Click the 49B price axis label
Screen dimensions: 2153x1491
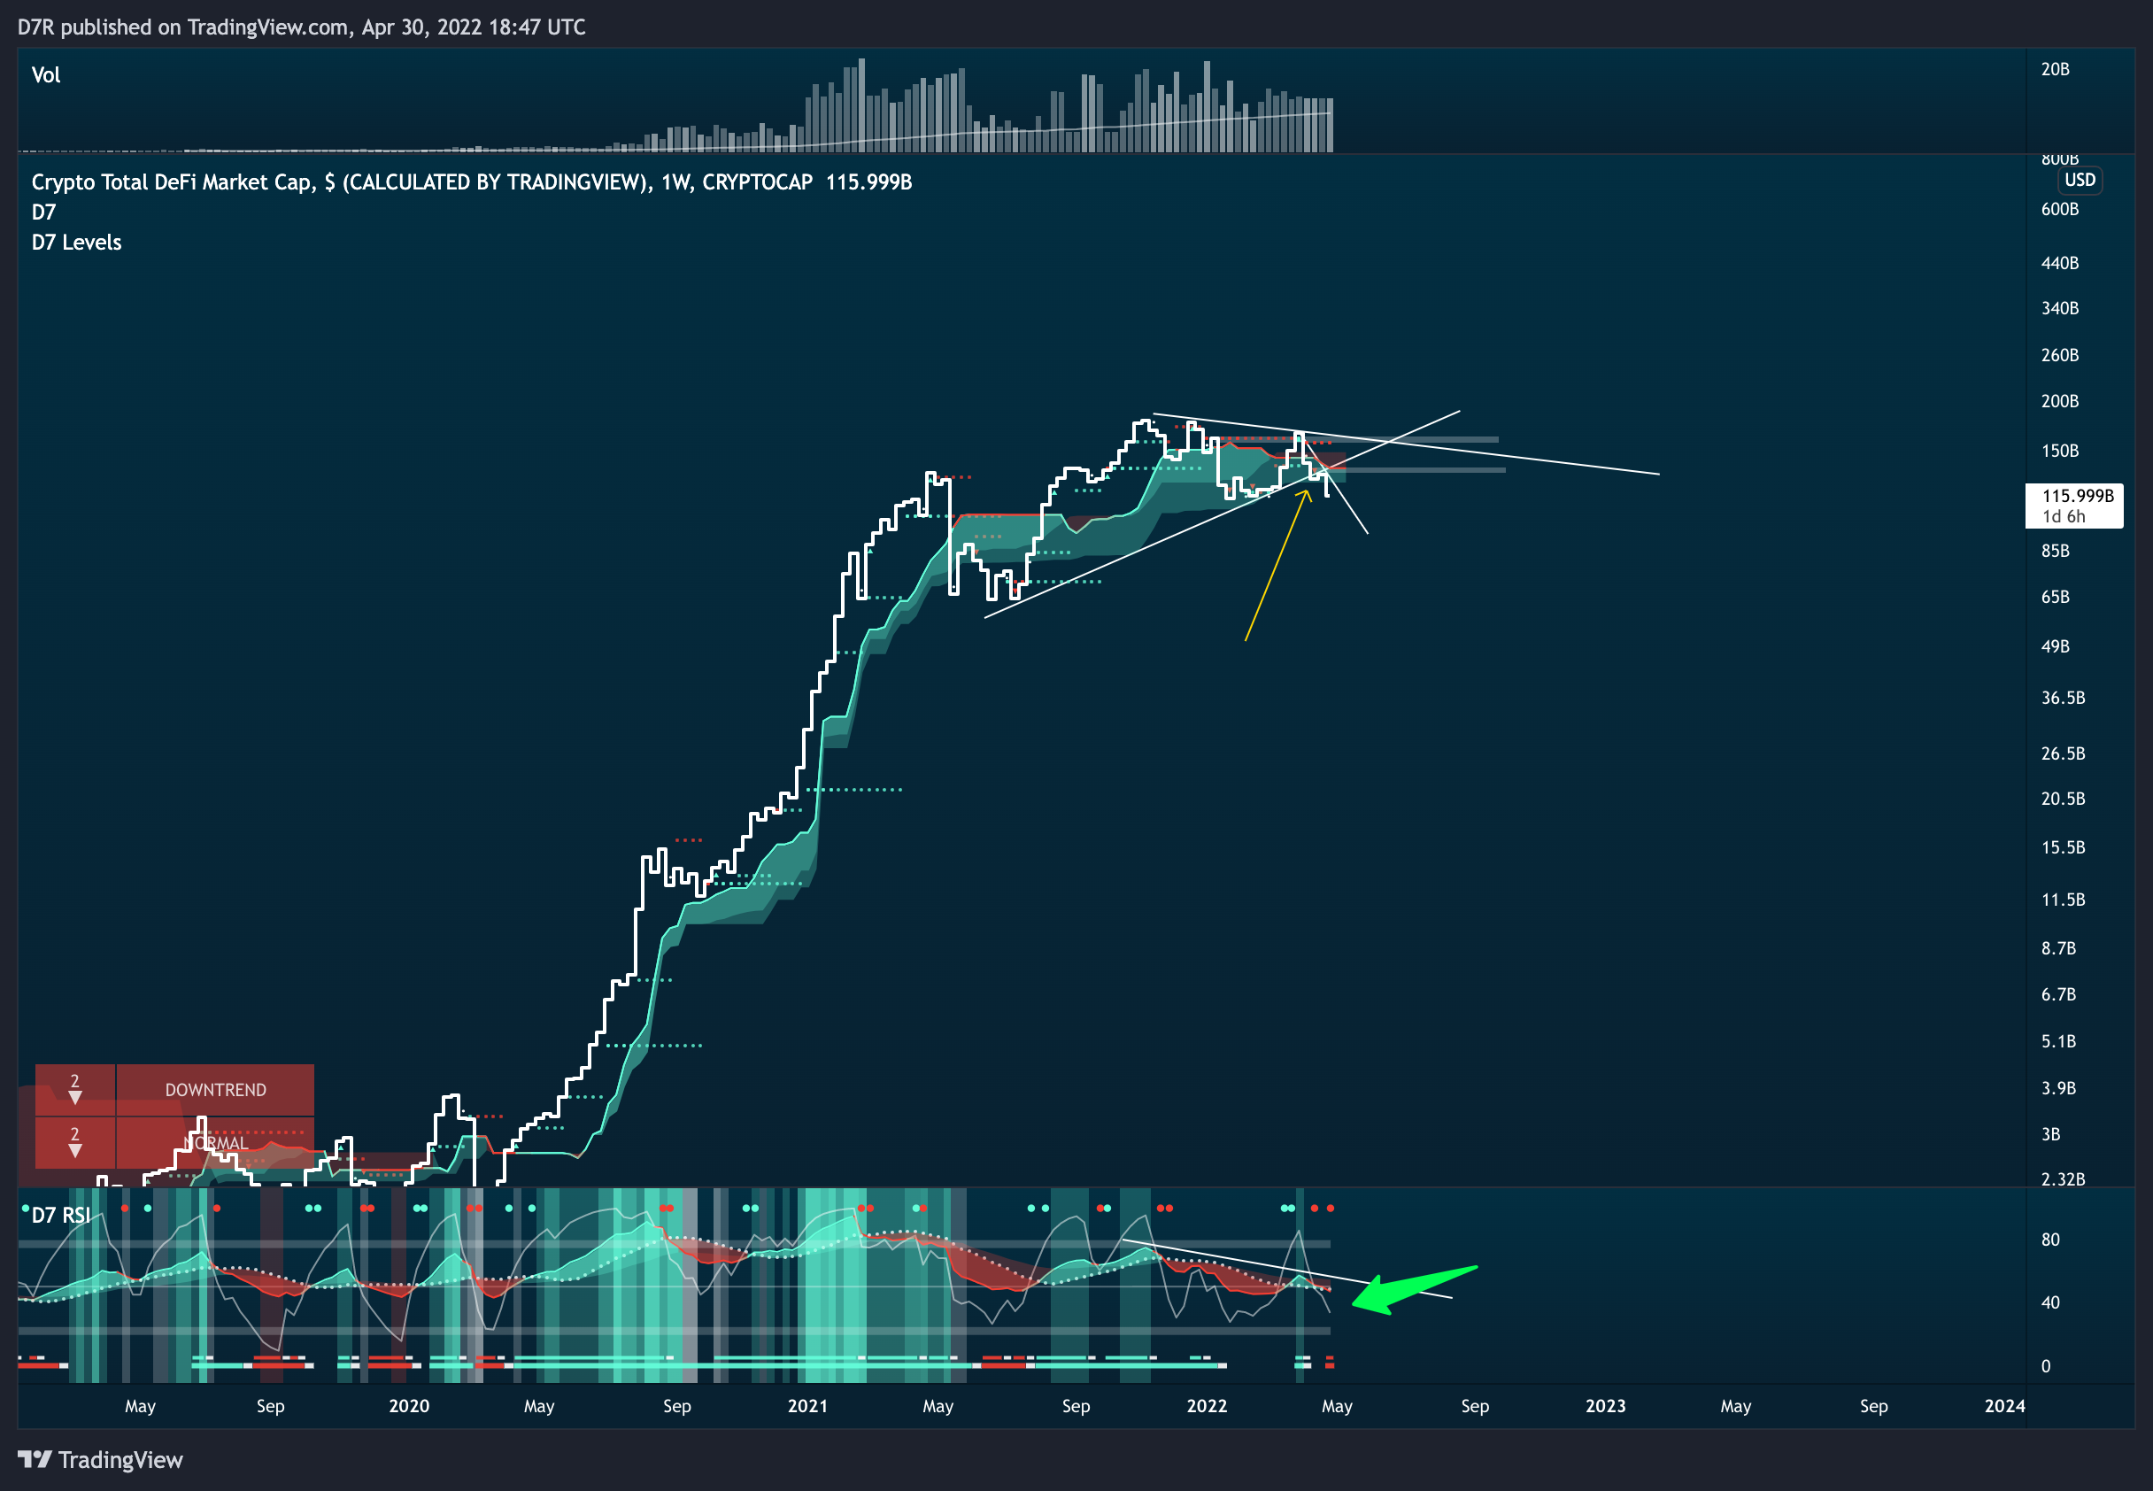point(2055,646)
